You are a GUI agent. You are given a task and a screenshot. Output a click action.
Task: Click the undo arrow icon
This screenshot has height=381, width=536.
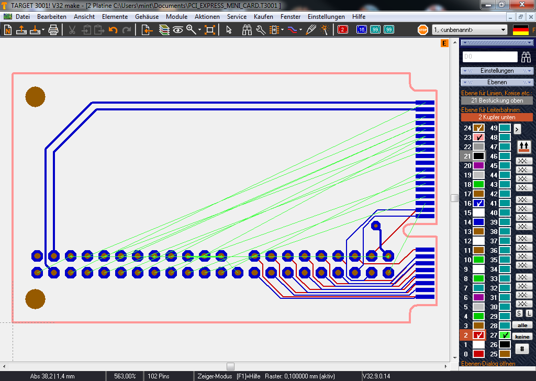click(113, 30)
